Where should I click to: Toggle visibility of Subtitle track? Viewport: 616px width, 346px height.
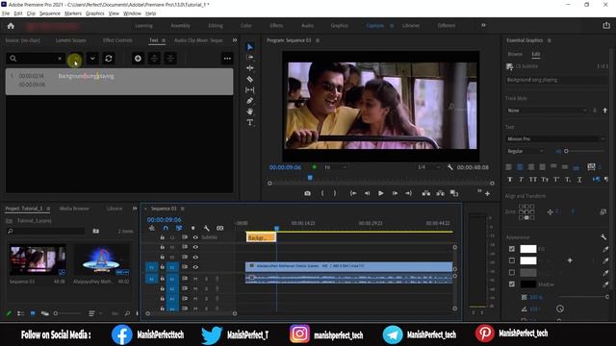pyautogui.click(x=195, y=237)
